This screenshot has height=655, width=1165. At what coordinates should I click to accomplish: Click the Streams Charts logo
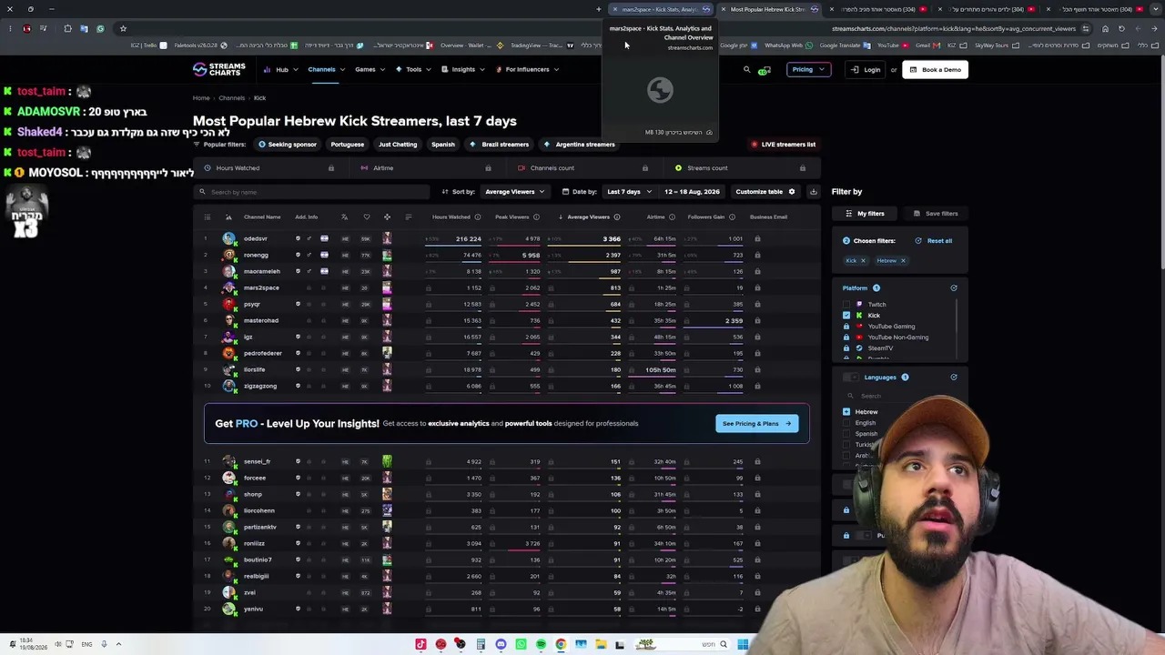coord(219,69)
